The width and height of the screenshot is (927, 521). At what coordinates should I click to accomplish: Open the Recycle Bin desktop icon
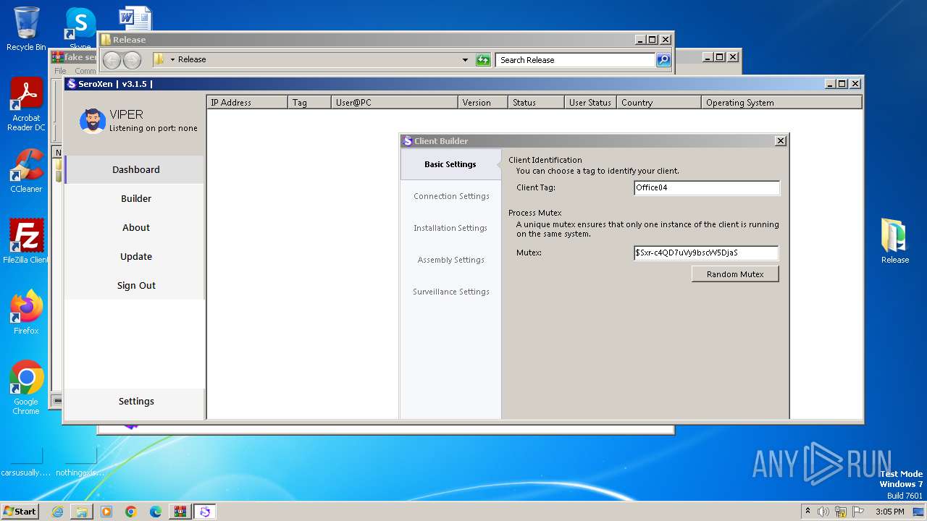(26, 29)
